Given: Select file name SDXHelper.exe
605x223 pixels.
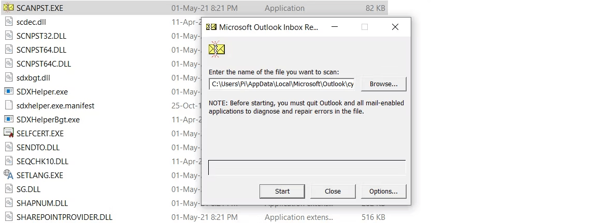Looking at the screenshot, I should (x=42, y=91).
